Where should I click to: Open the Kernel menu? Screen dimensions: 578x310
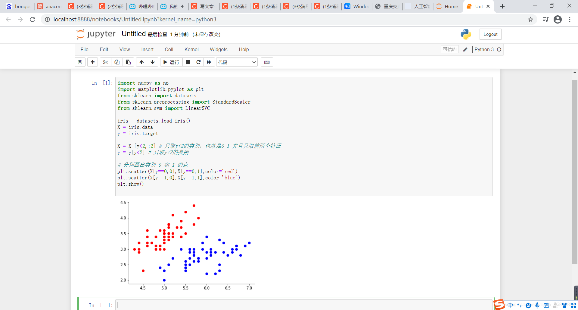pyautogui.click(x=191, y=49)
